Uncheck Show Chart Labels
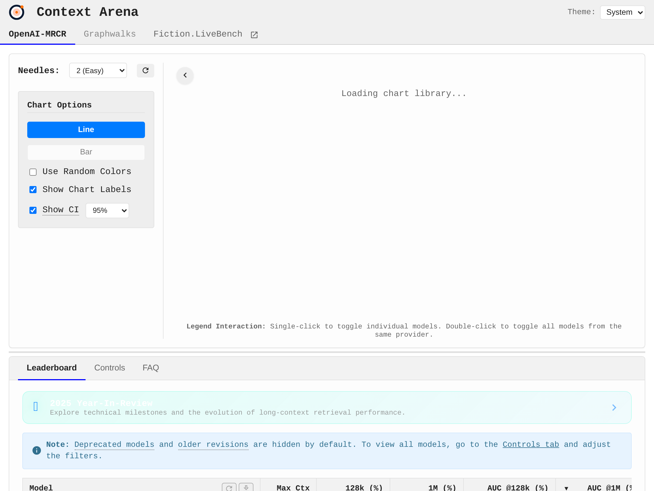Viewport: 654px width, 491px height. click(x=33, y=190)
